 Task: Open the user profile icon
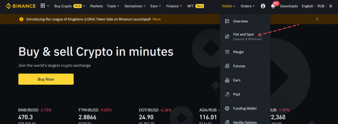[x=263, y=6]
